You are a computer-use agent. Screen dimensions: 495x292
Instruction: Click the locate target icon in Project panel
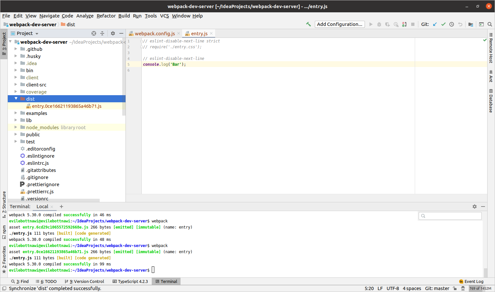(x=94, y=33)
